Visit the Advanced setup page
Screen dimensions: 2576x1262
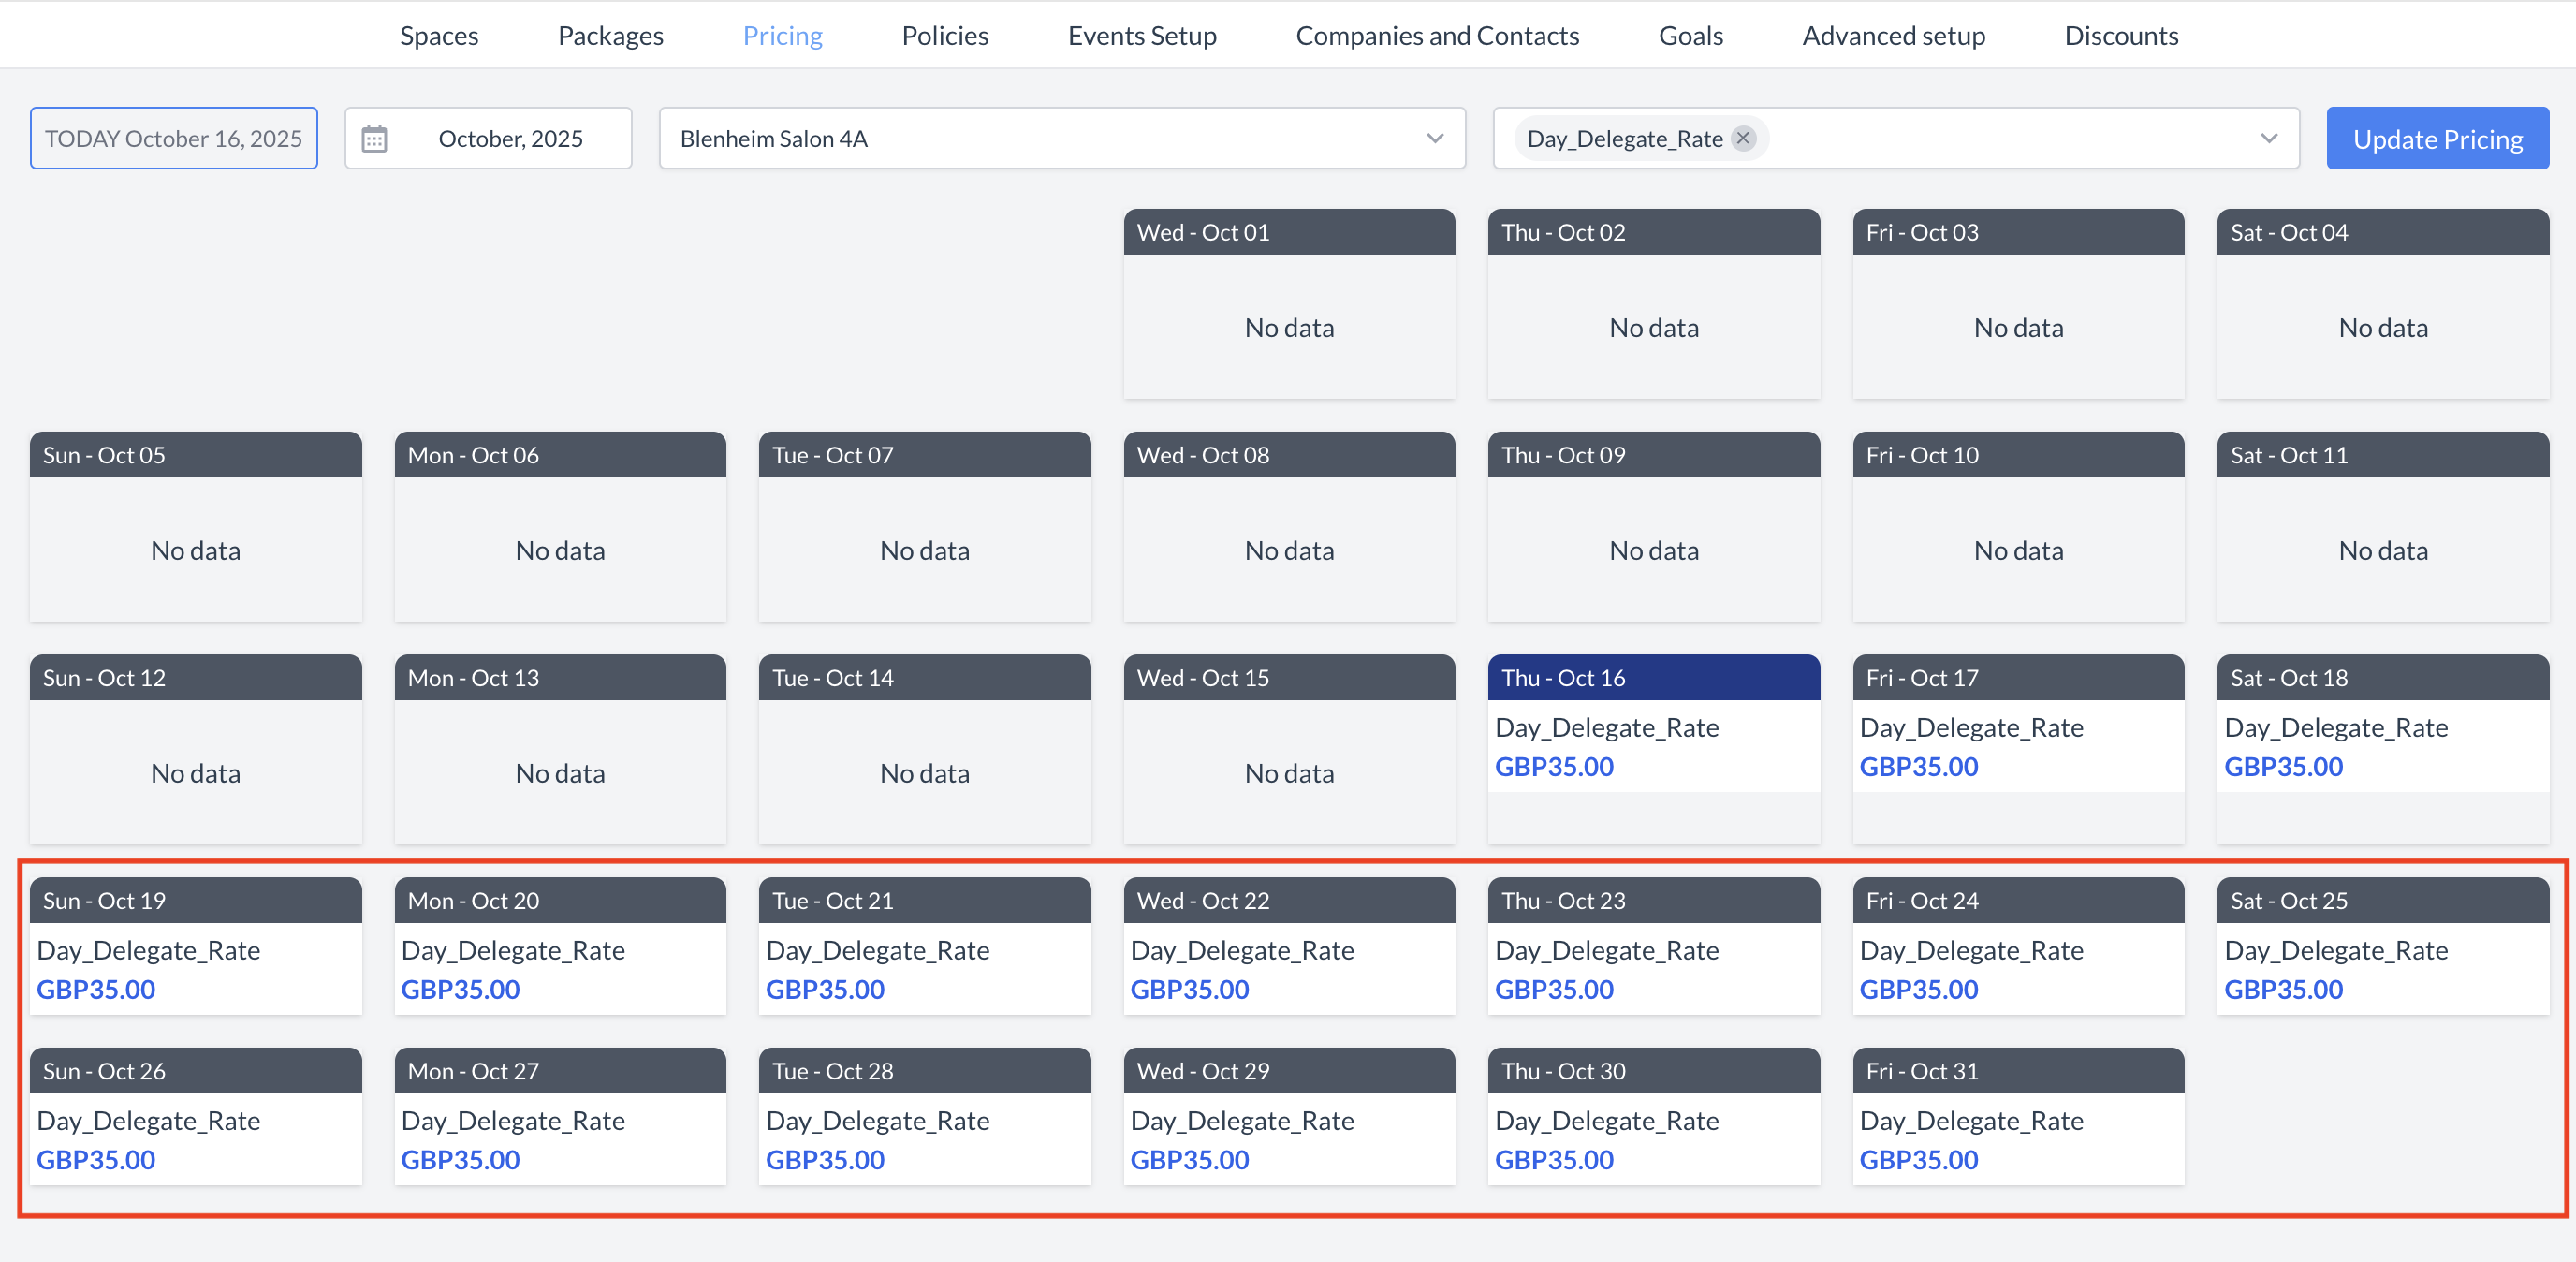[1893, 35]
